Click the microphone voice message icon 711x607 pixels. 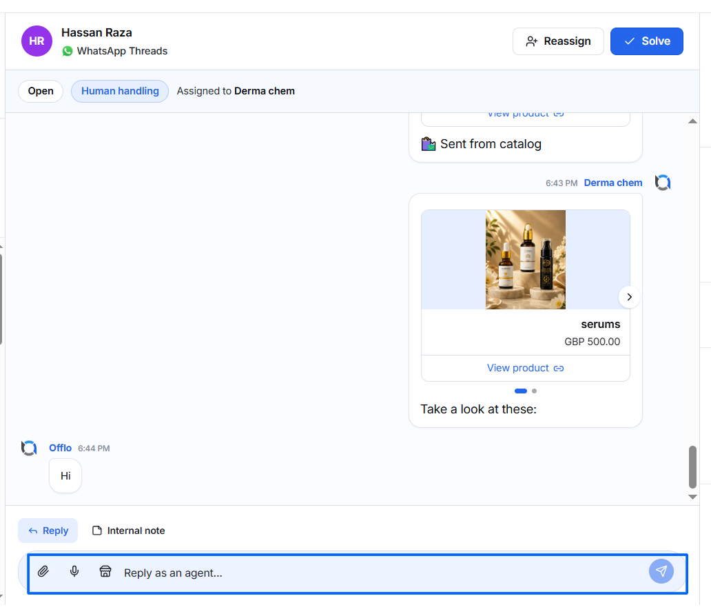click(x=74, y=572)
